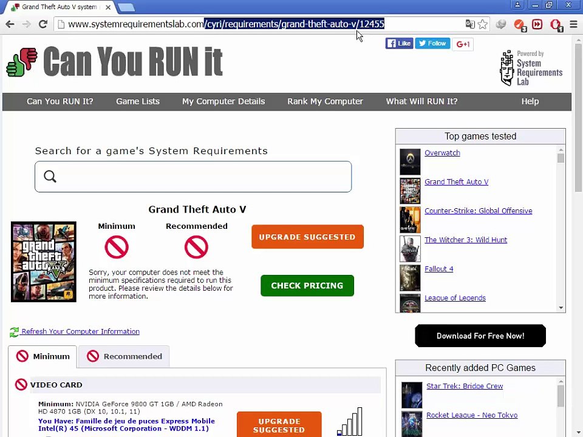
Task: Open Rank My Computer menu
Action: tap(325, 101)
